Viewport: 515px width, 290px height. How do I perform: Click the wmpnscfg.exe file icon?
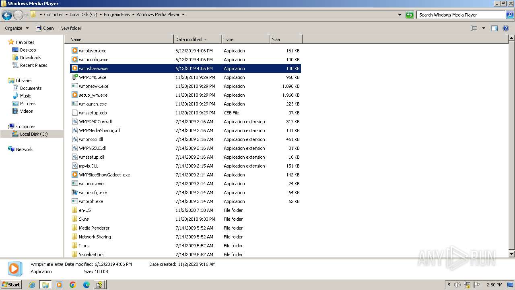(x=74, y=193)
